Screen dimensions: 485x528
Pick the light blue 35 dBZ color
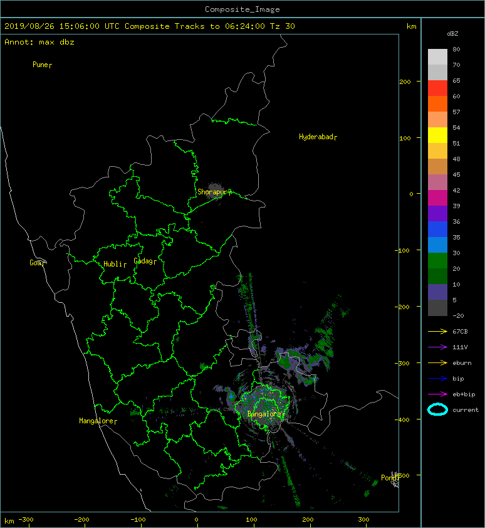[437, 245]
